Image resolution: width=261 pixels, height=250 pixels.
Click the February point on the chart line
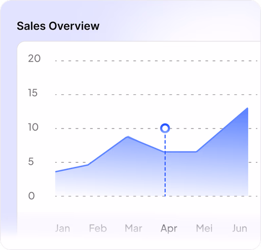point(88,165)
